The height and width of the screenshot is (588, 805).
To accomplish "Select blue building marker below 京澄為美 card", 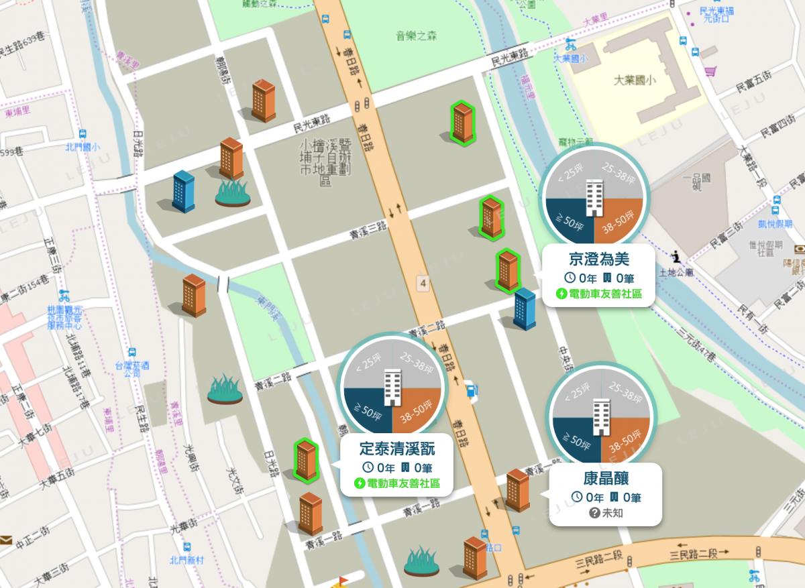I will 525,309.
